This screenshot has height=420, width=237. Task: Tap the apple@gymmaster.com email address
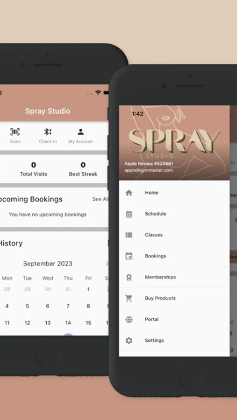[149, 170]
